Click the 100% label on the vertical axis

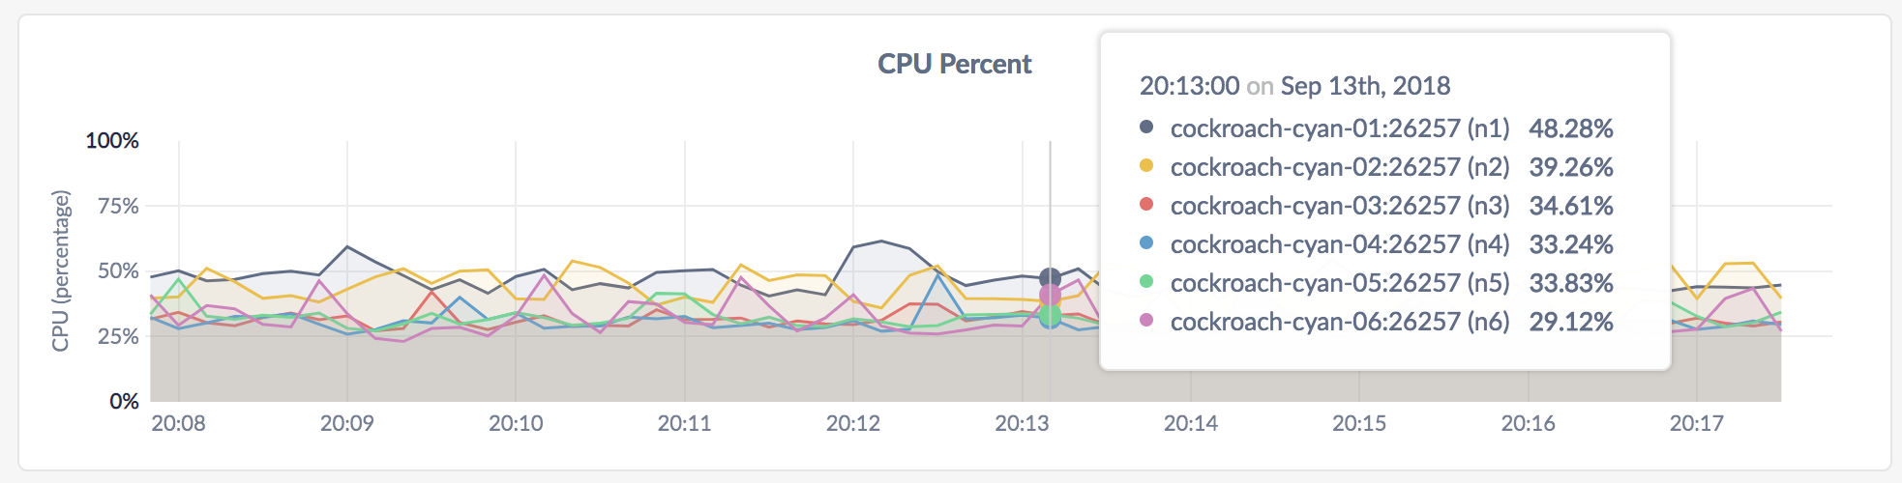(112, 141)
